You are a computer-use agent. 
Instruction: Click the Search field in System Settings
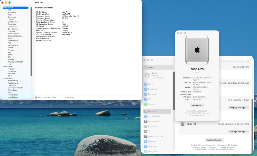(159, 67)
